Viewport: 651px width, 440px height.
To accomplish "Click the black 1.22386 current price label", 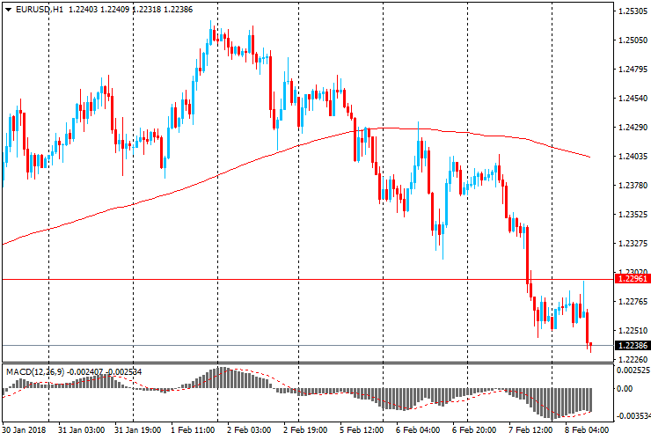I will pos(633,346).
